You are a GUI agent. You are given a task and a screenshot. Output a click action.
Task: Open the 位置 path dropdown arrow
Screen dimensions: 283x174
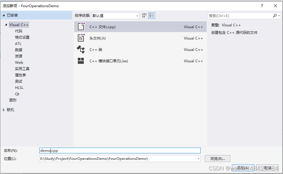point(198,159)
